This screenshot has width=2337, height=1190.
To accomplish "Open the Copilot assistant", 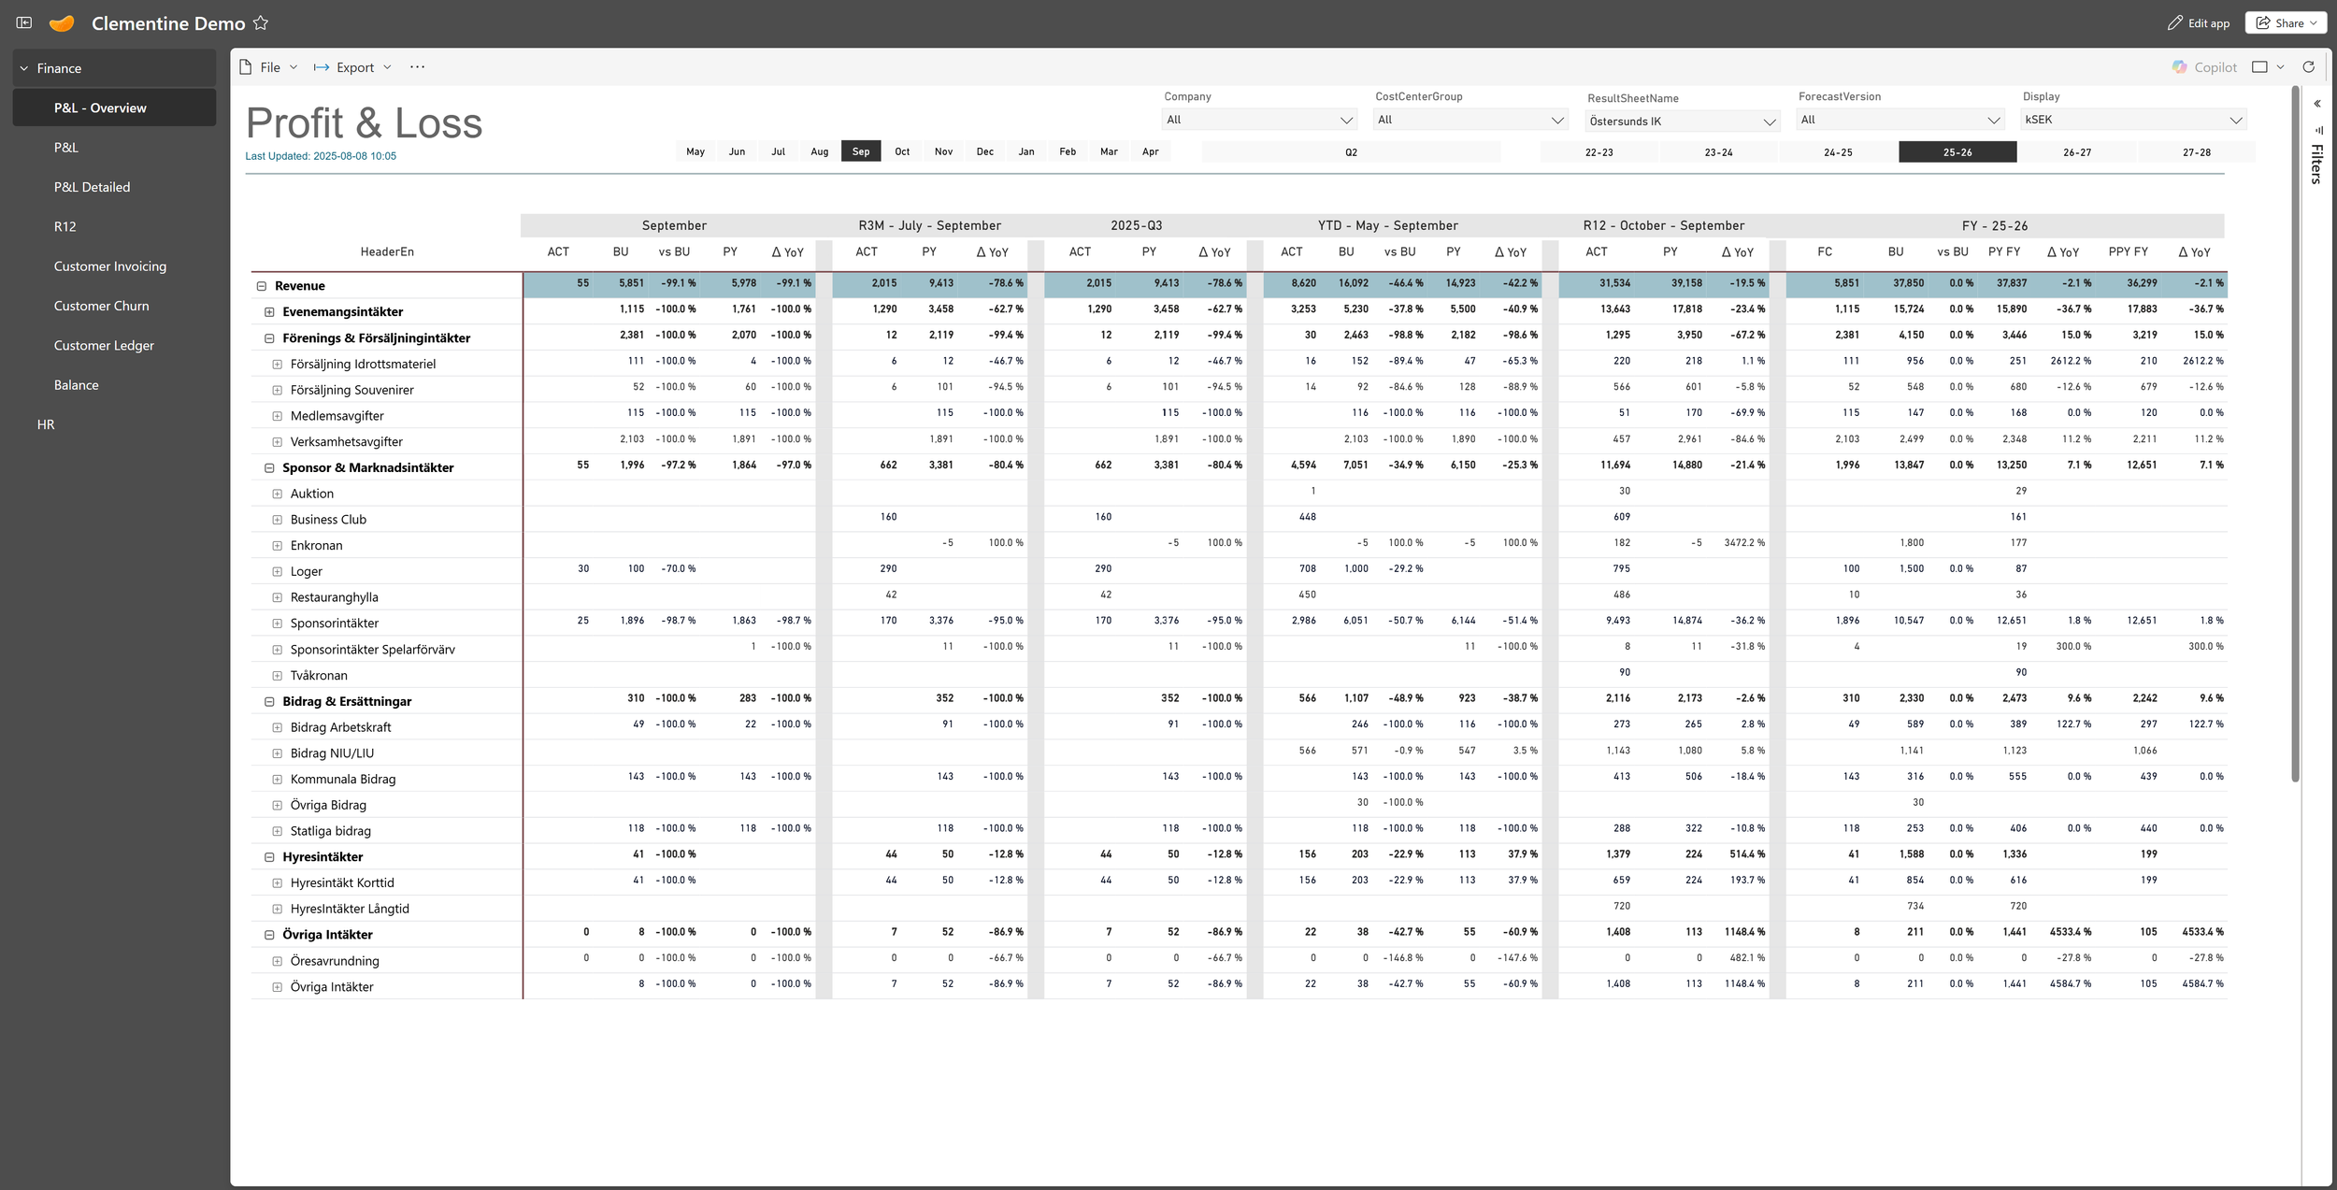I will pos(2204,67).
